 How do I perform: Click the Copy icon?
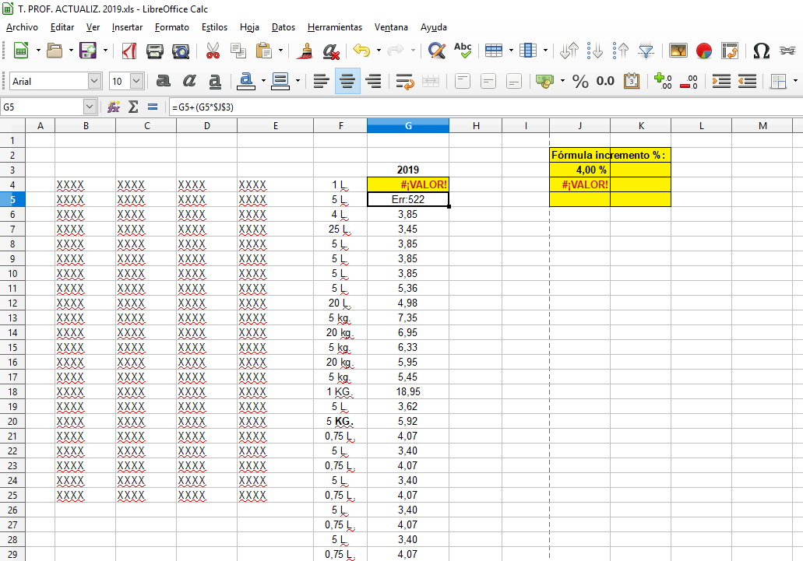pyautogui.click(x=238, y=51)
